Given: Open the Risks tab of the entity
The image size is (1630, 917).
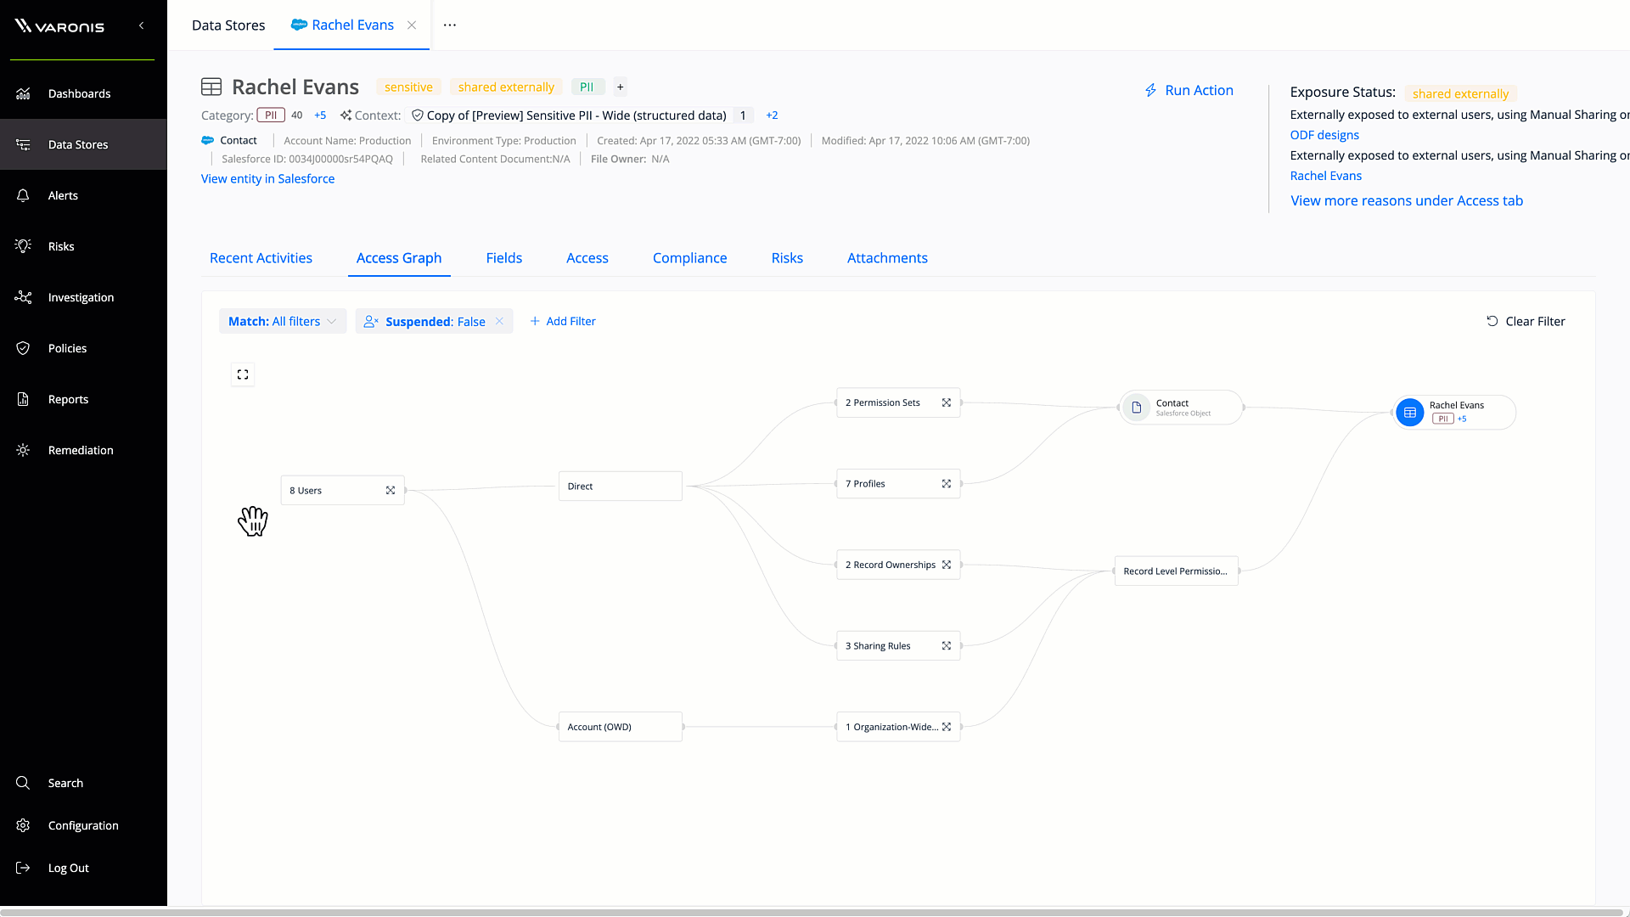Looking at the screenshot, I should (787, 258).
